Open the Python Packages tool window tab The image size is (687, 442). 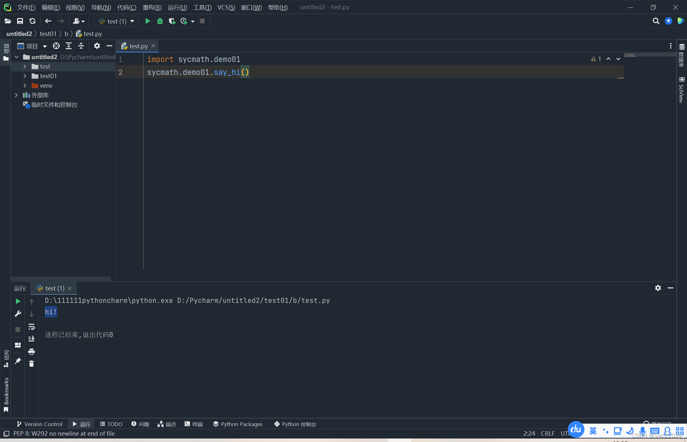point(238,424)
